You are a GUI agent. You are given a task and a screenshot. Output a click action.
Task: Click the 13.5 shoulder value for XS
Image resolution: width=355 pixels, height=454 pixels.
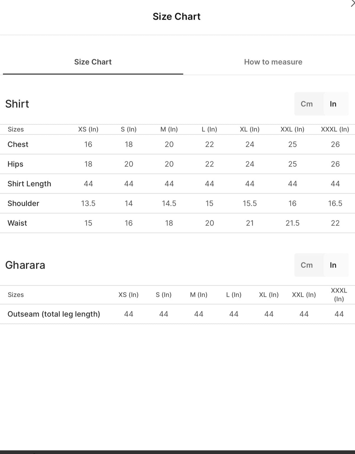pyautogui.click(x=88, y=203)
